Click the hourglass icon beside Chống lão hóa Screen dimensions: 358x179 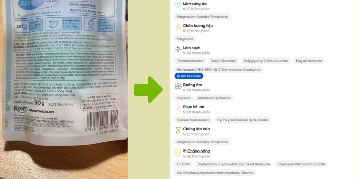[x=178, y=130]
